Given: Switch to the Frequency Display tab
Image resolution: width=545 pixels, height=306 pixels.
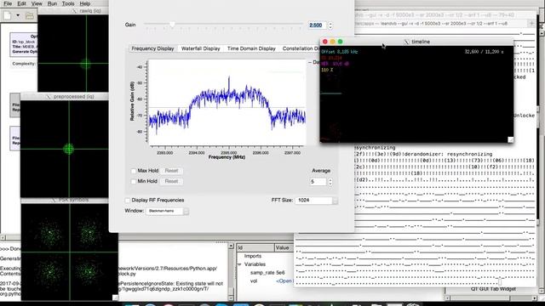Looking at the screenshot, I should [x=152, y=48].
